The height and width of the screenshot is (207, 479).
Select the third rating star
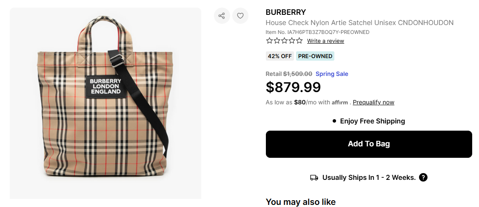(284, 41)
